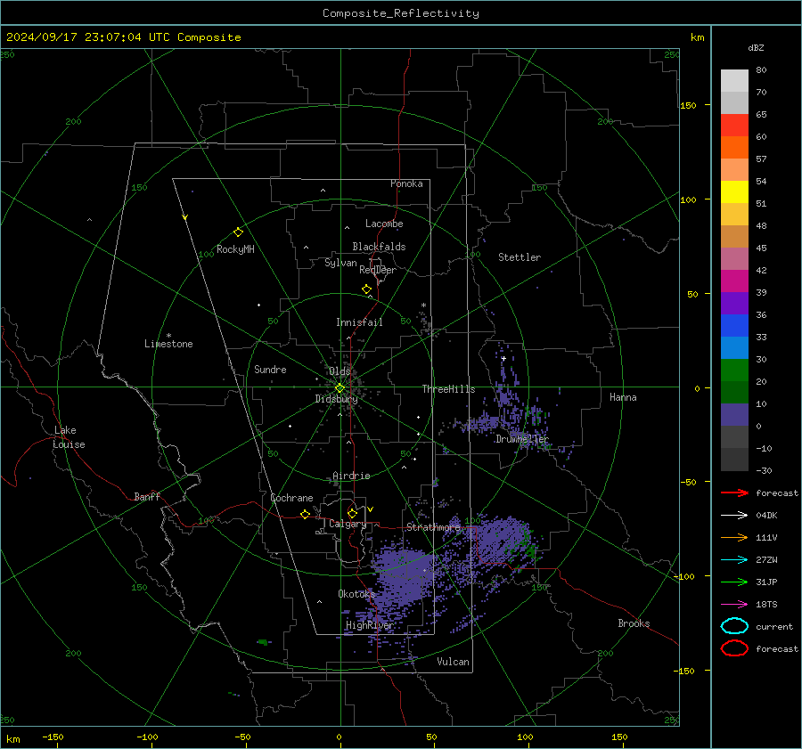
Task: Click the Okotoks city label
Action: 356,593
